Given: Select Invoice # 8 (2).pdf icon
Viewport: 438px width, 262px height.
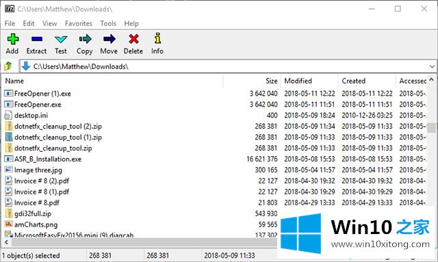Looking at the screenshot, I should tap(9, 181).
